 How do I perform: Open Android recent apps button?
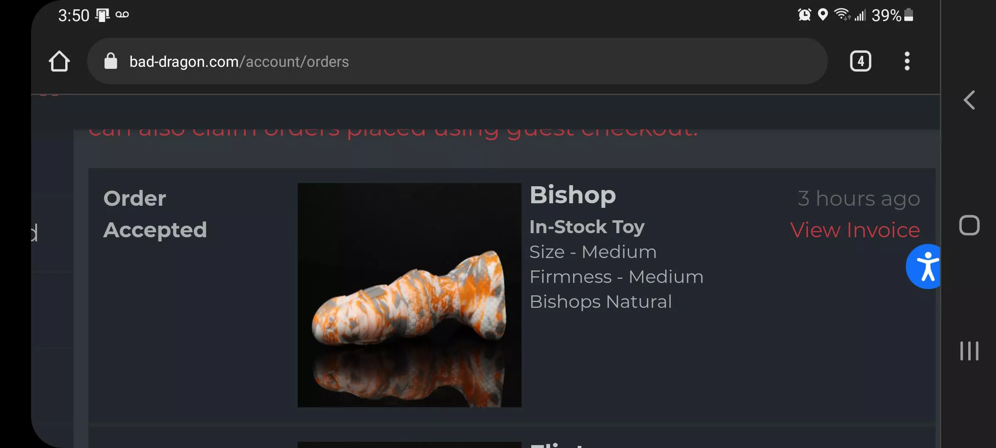tap(969, 351)
